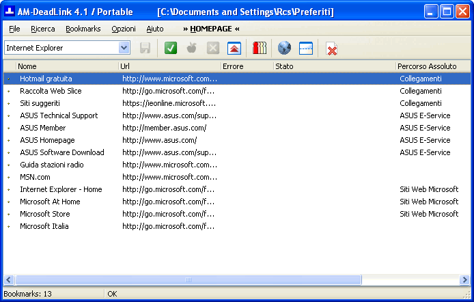Select the MSN.com bookmark
This screenshot has width=474, height=302.
(x=35, y=177)
